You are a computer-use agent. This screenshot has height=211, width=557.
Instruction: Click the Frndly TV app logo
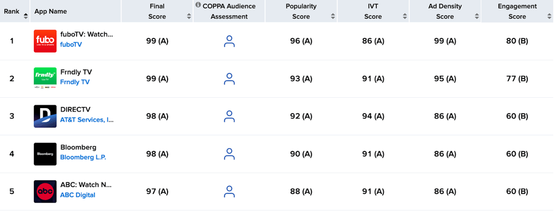[45, 78]
